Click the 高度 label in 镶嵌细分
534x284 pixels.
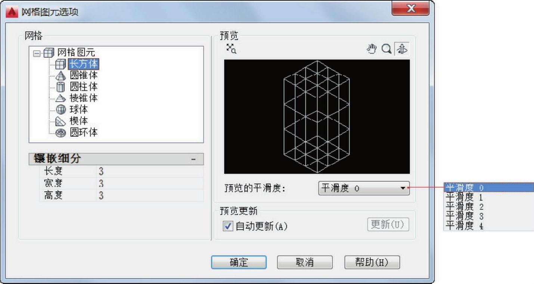coord(53,196)
